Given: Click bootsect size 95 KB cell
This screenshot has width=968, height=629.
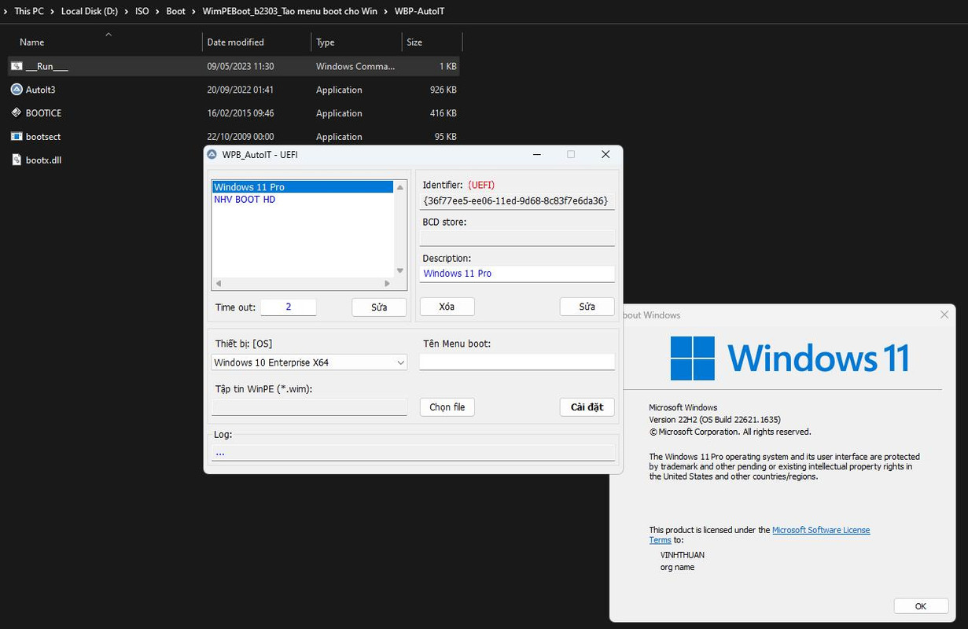Looking at the screenshot, I should pyautogui.click(x=445, y=136).
